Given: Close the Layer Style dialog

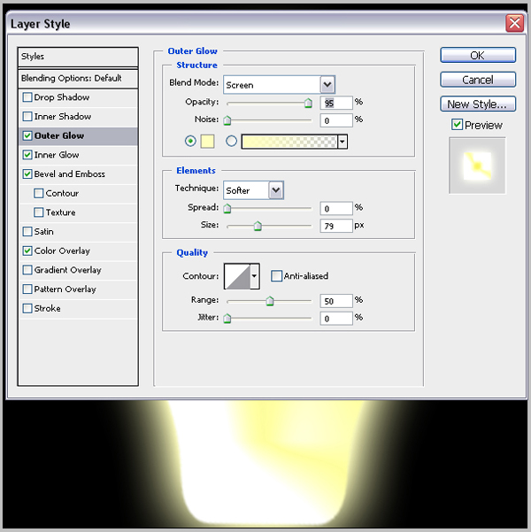Looking at the screenshot, I should point(514,23).
